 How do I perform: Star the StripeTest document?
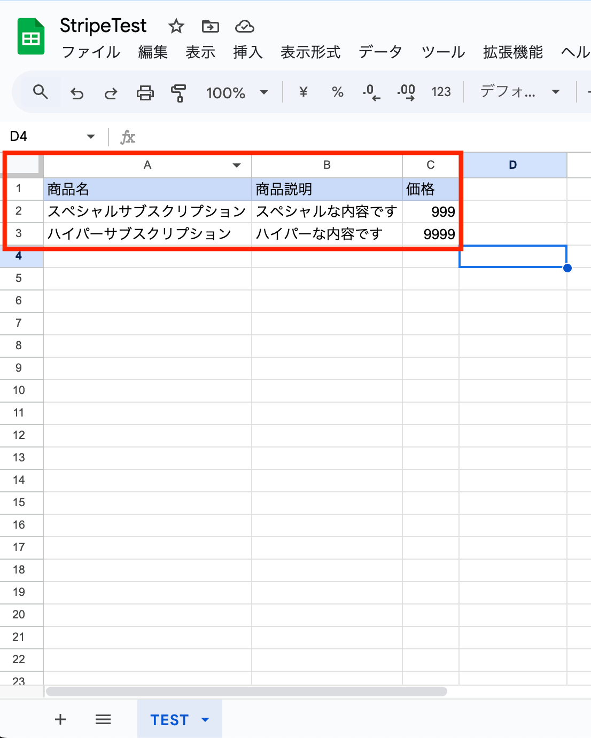pyautogui.click(x=176, y=26)
